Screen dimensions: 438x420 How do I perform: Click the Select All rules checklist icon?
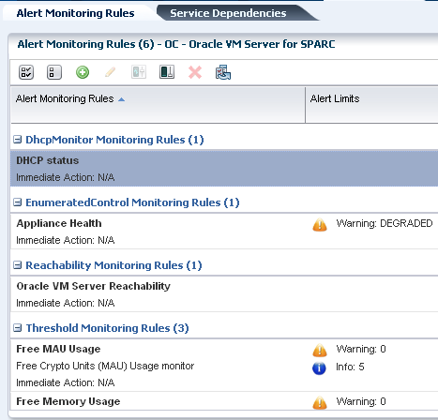point(26,72)
